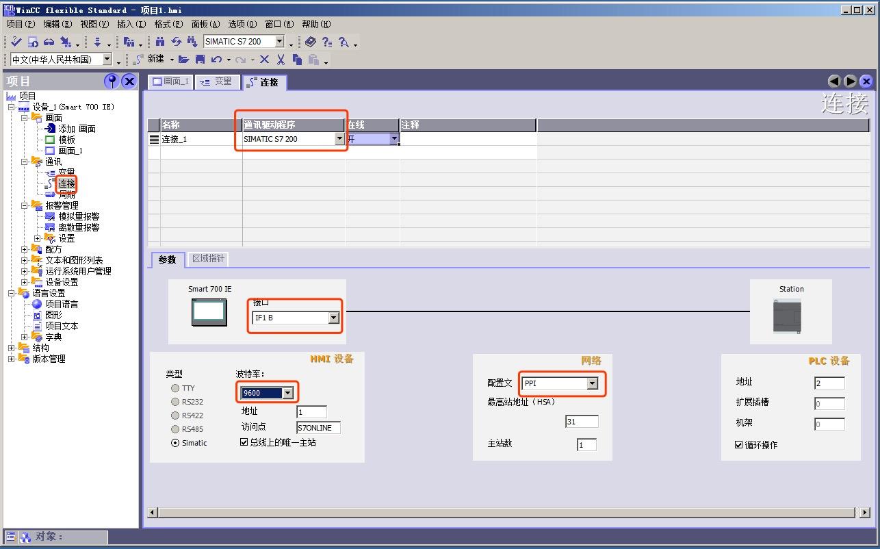Save the project with the floppy icon
The image size is (880, 549).
point(200,60)
